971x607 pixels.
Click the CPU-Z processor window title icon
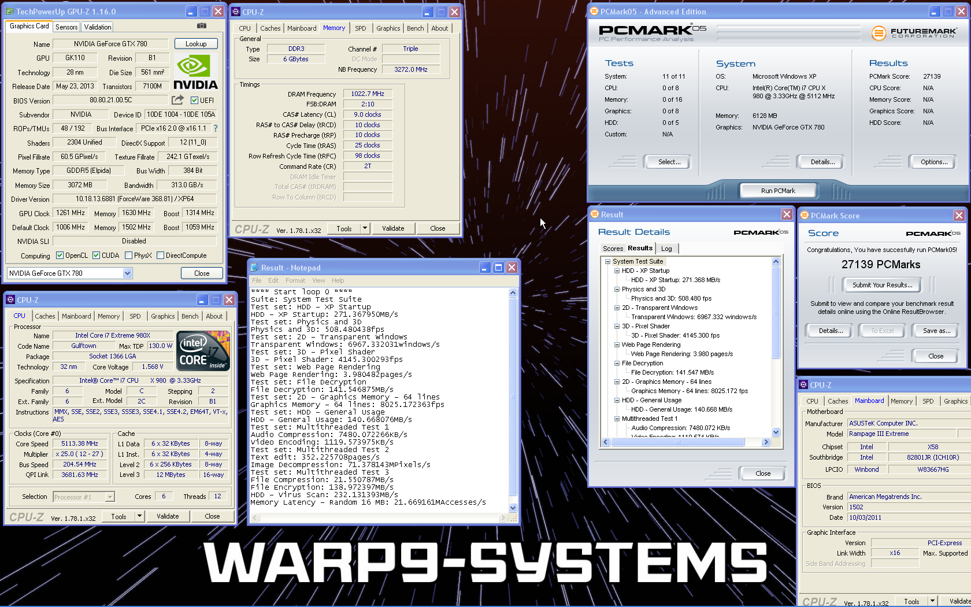pos(10,299)
